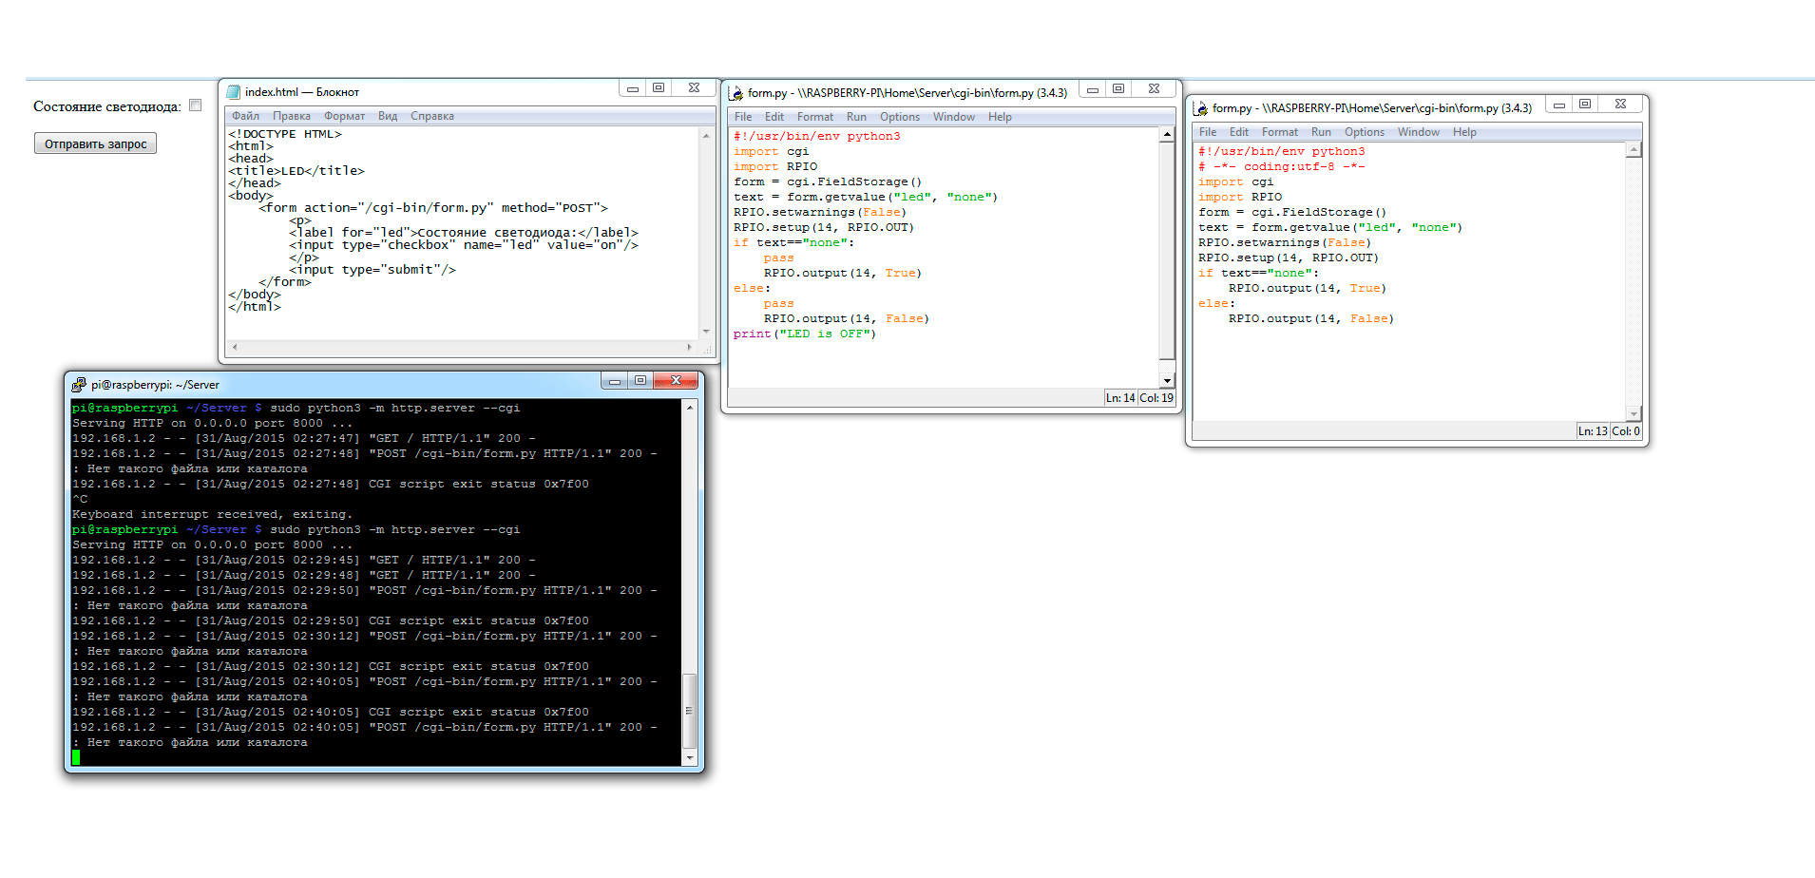Click scroll down arrow in right form.py window

pyautogui.click(x=1633, y=414)
